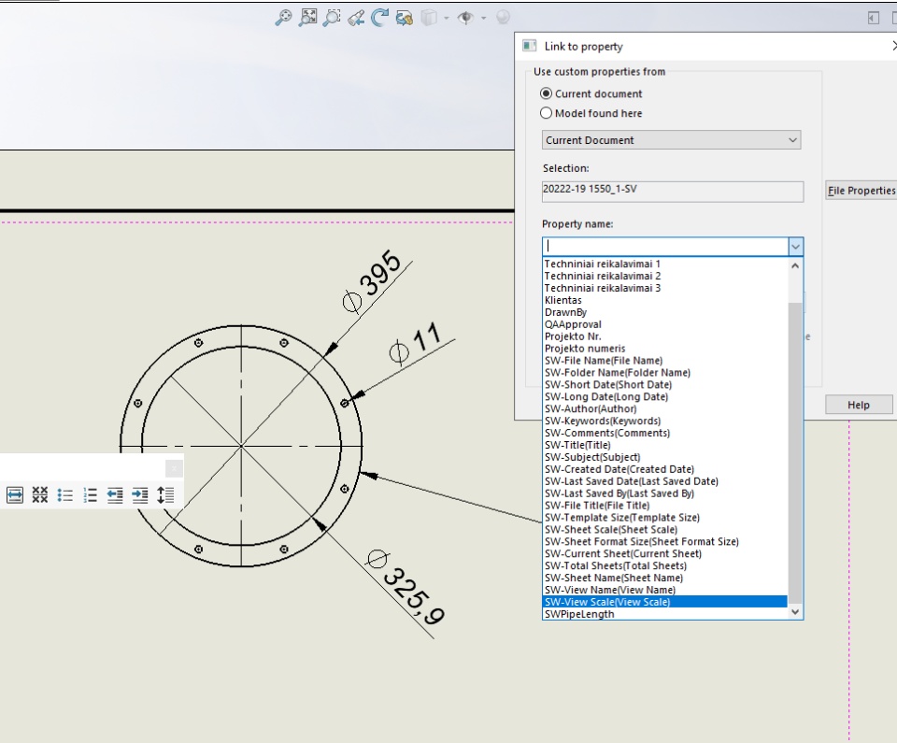
Task: Click the Help button
Action: [859, 405]
